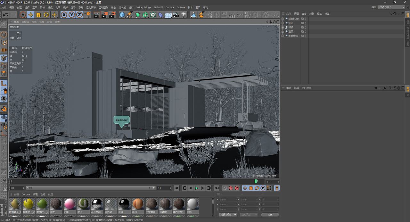
Task: Expand the BlackLeaf object tree node
Action: [x=283, y=19]
